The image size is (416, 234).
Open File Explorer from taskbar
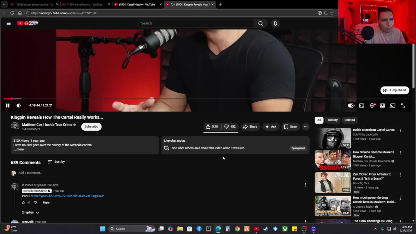point(180,229)
